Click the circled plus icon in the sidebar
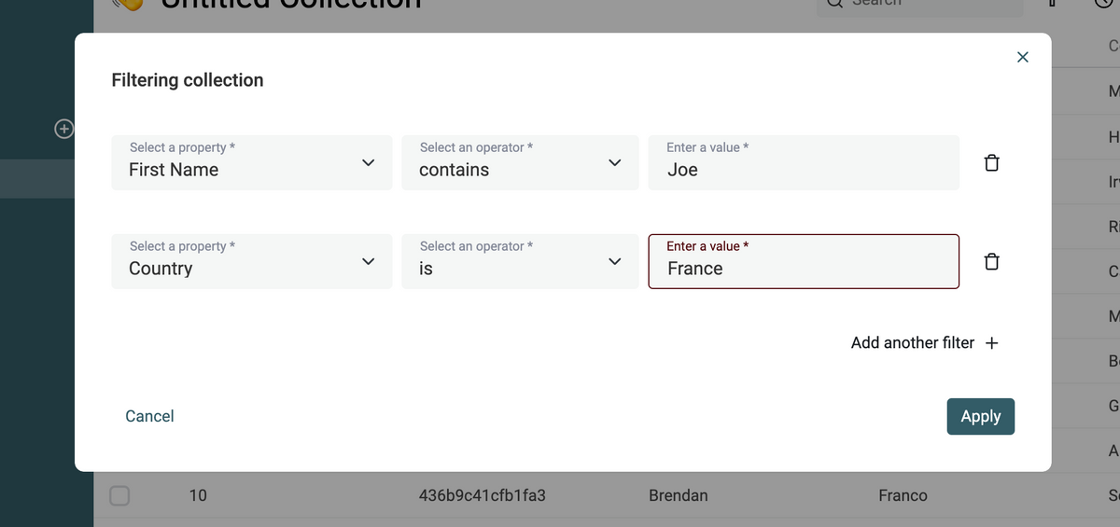 click(63, 129)
